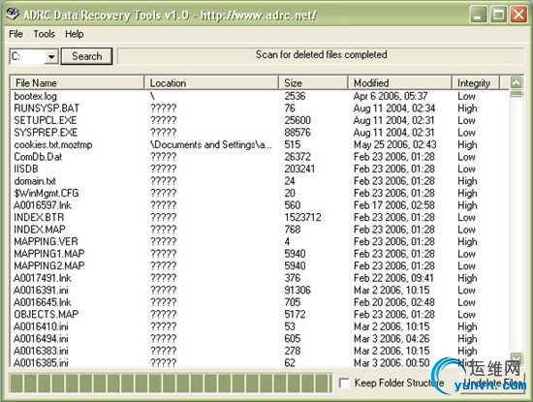Viewport: 533px width, 402px height.
Task: Enable Keep Folder Structure checkbox
Action: click(344, 384)
